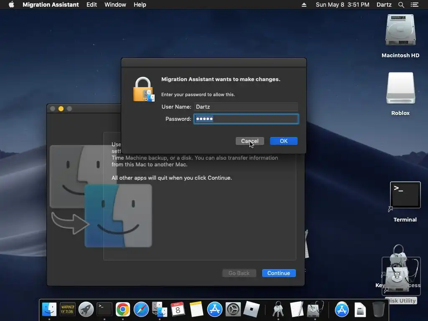Open the Dartz user menu
428x321 pixels.
click(384, 5)
